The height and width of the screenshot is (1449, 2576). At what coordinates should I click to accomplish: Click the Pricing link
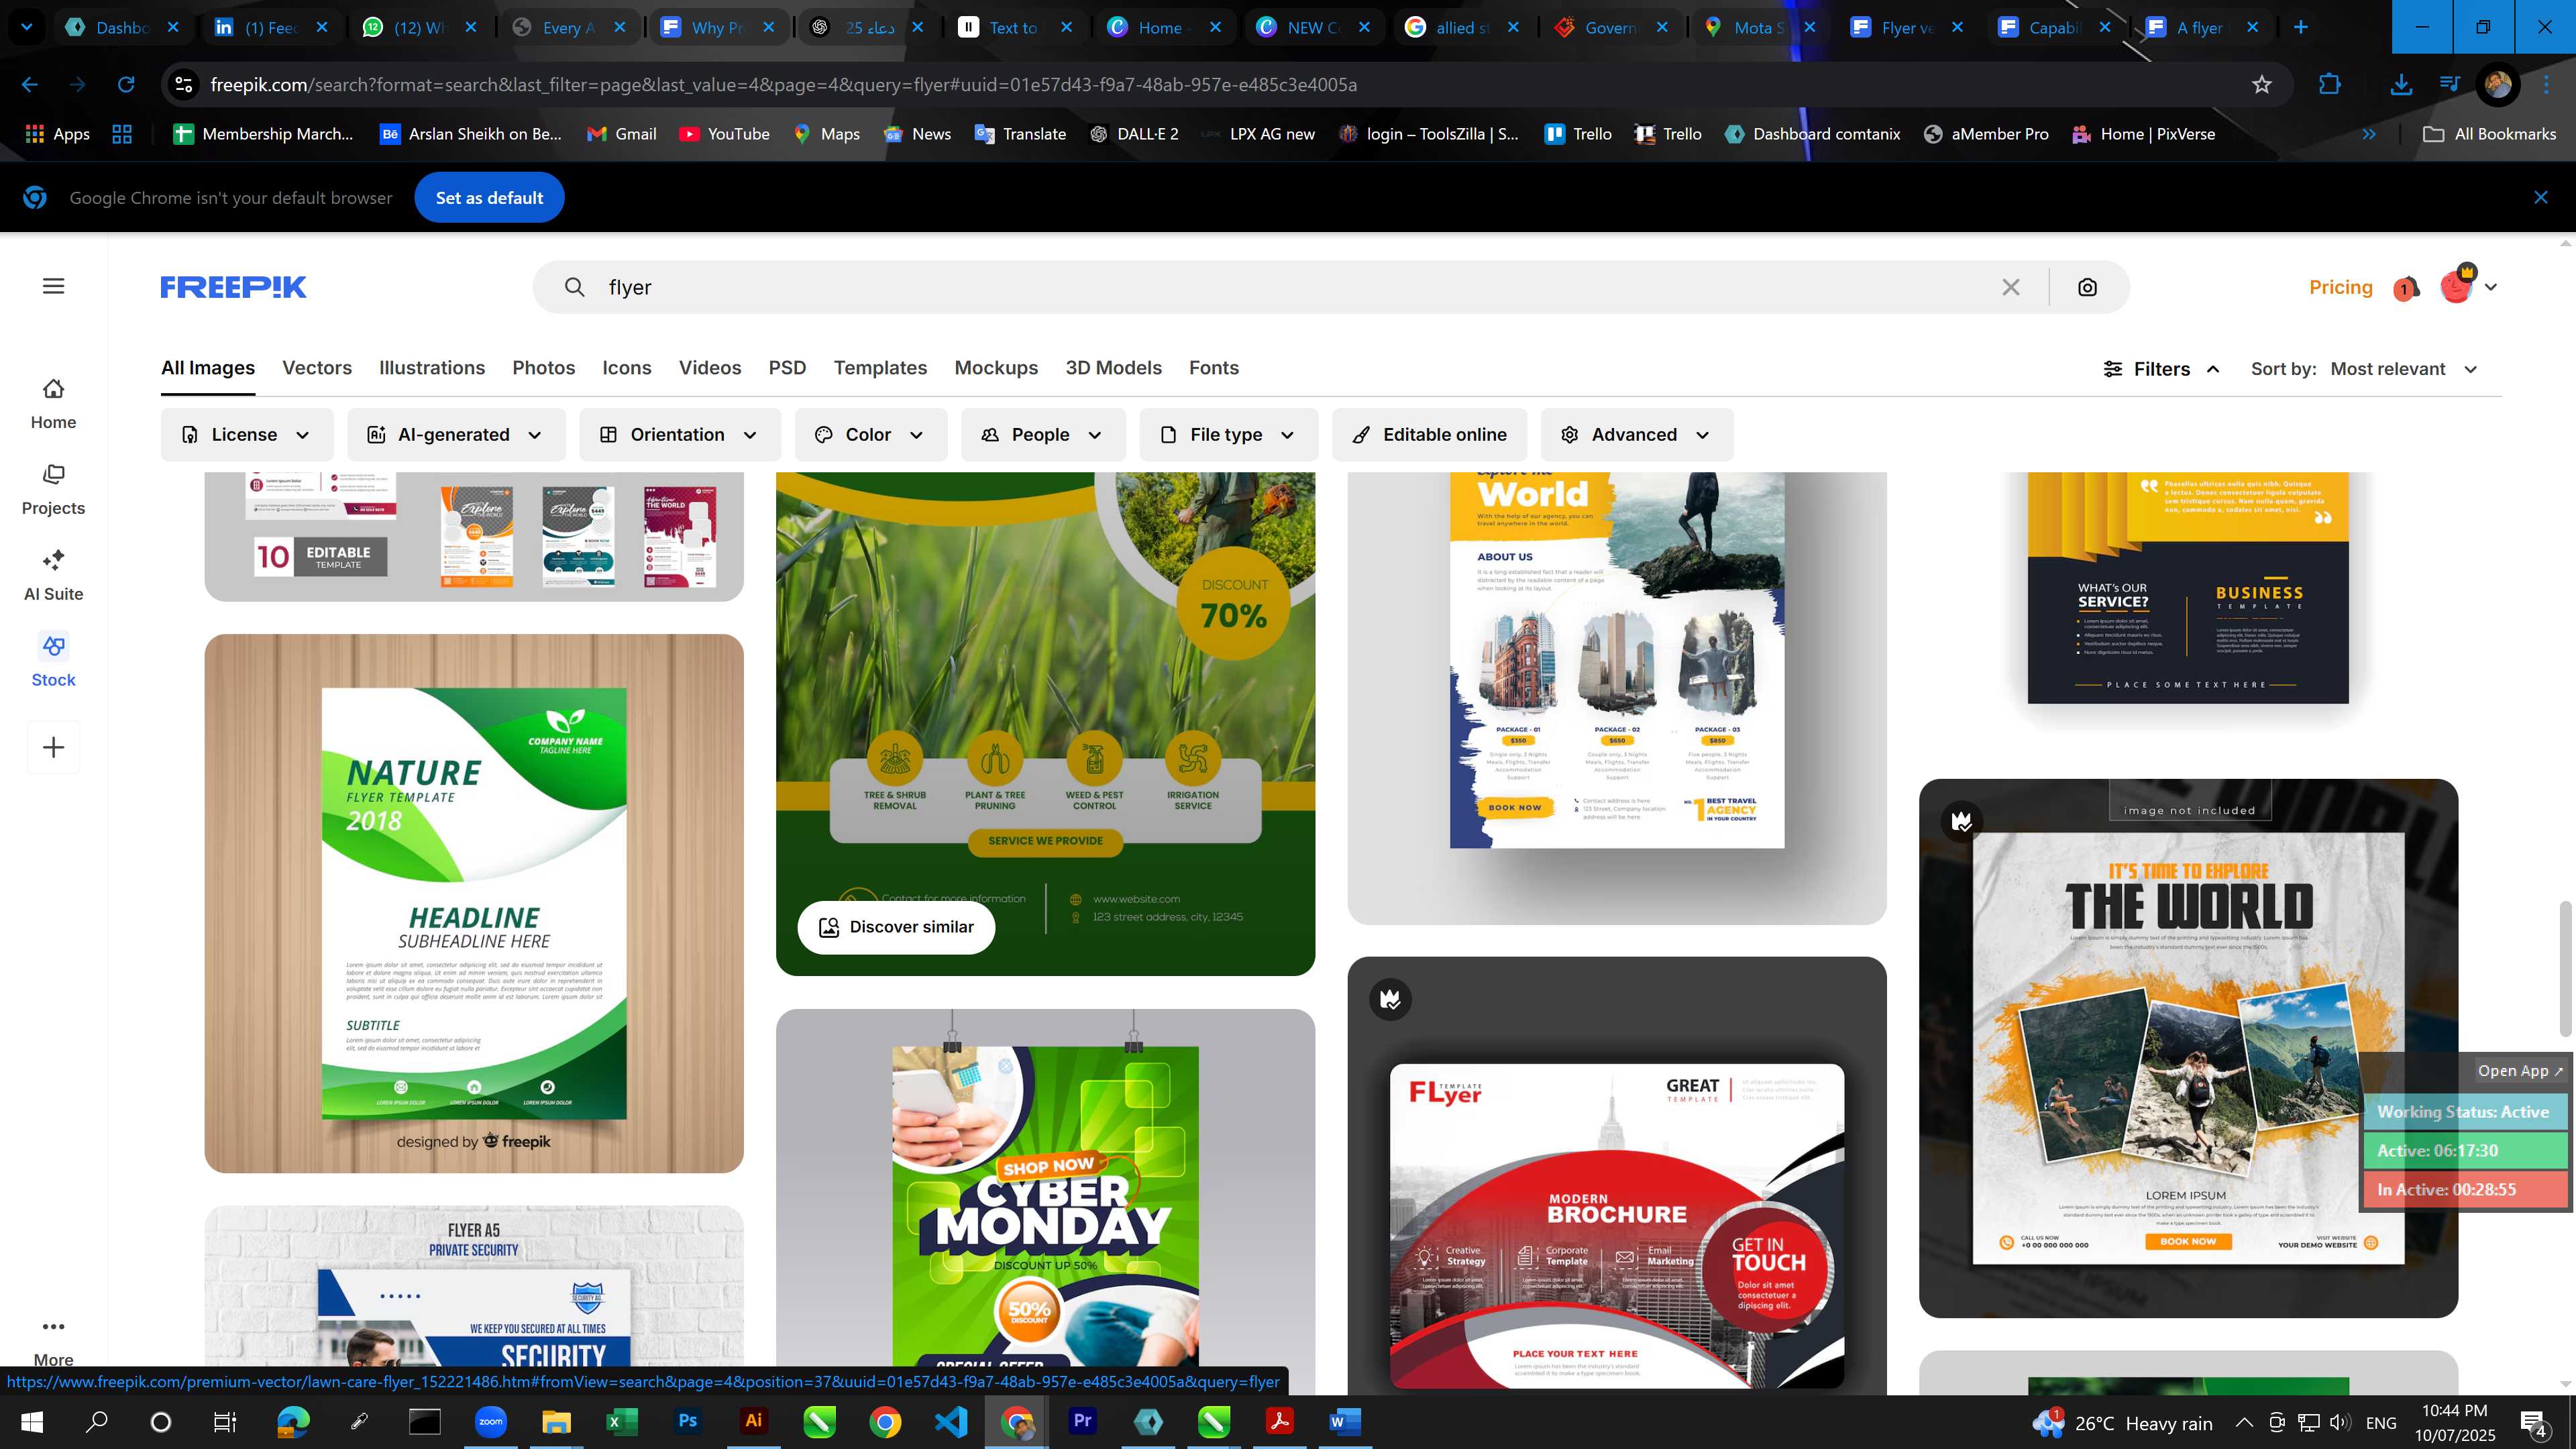click(2340, 287)
